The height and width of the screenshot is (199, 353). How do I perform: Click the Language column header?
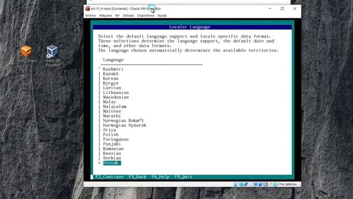coord(113,60)
